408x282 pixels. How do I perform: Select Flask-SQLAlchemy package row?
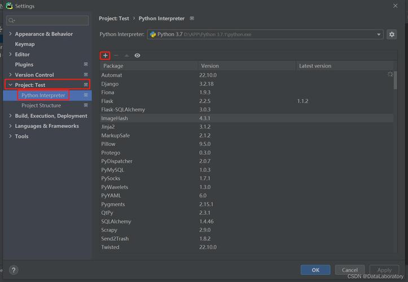247,109
